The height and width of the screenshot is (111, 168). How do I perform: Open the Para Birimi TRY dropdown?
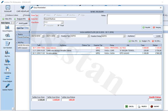click(x=62, y=22)
